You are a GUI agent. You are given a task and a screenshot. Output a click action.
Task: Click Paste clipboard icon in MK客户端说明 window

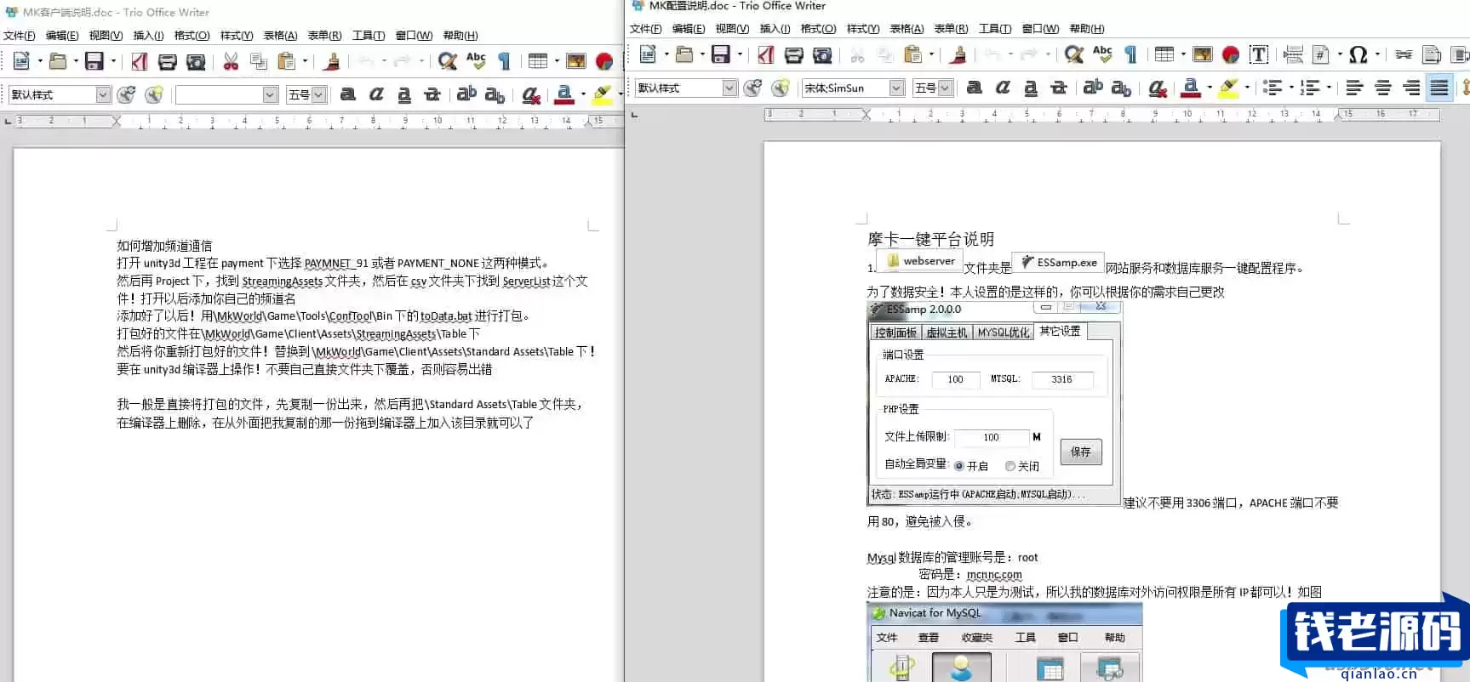pos(287,61)
